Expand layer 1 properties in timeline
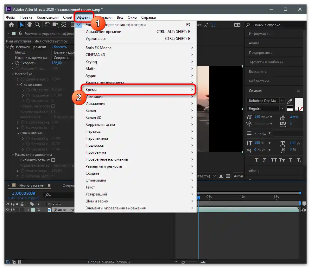The width and height of the screenshot is (311, 268). click(x=28, y=209)
